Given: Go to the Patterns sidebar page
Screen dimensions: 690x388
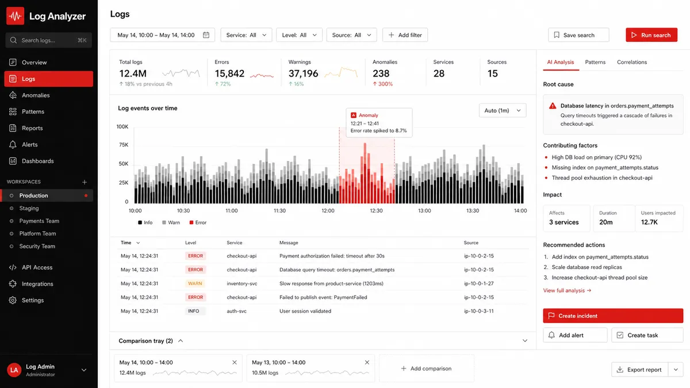Looking at the screenshot, I should click(x=48, y=112).
